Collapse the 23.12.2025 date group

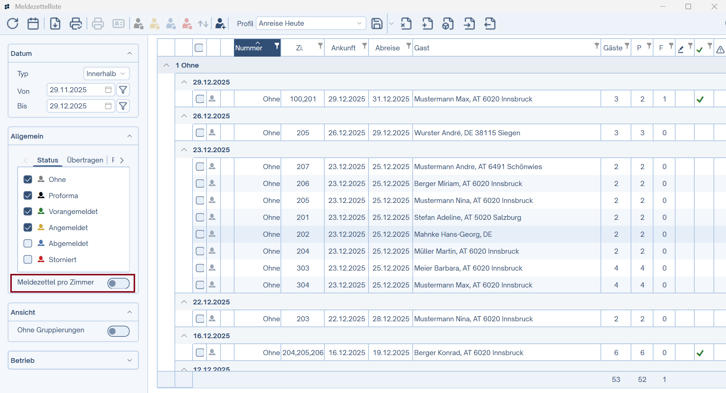pyautogui.click(x=184, y=150)
